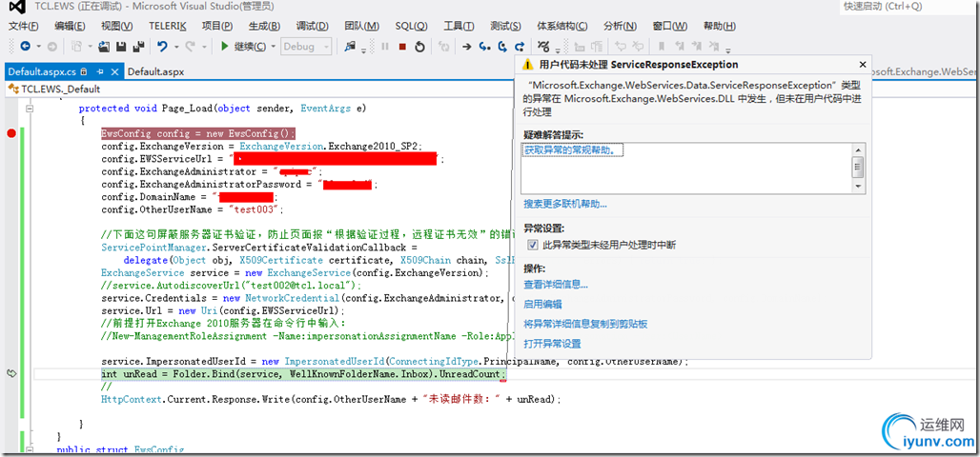Click the 查看详细信息 link
Viewport: 980px width, 457px height.
pyautogui.click(x=556, y=284)
